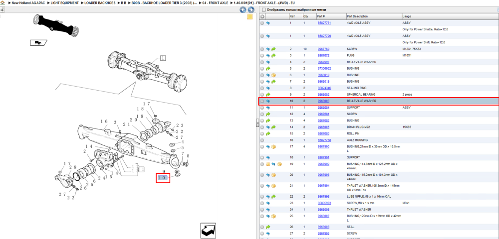This screenshot has width=499, height=239.
Task: Open 04 - FRONT AXLE breadcrumb
Action: (215, 2)
